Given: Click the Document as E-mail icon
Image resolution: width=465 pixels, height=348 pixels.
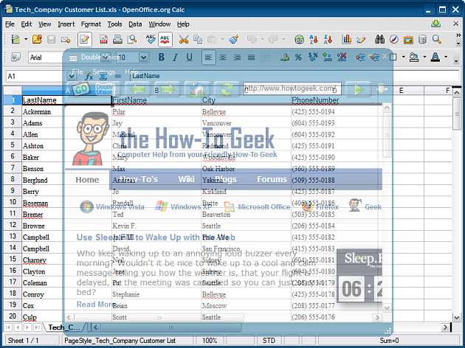Looking at the screenshot, I should [x=66, y=39].
